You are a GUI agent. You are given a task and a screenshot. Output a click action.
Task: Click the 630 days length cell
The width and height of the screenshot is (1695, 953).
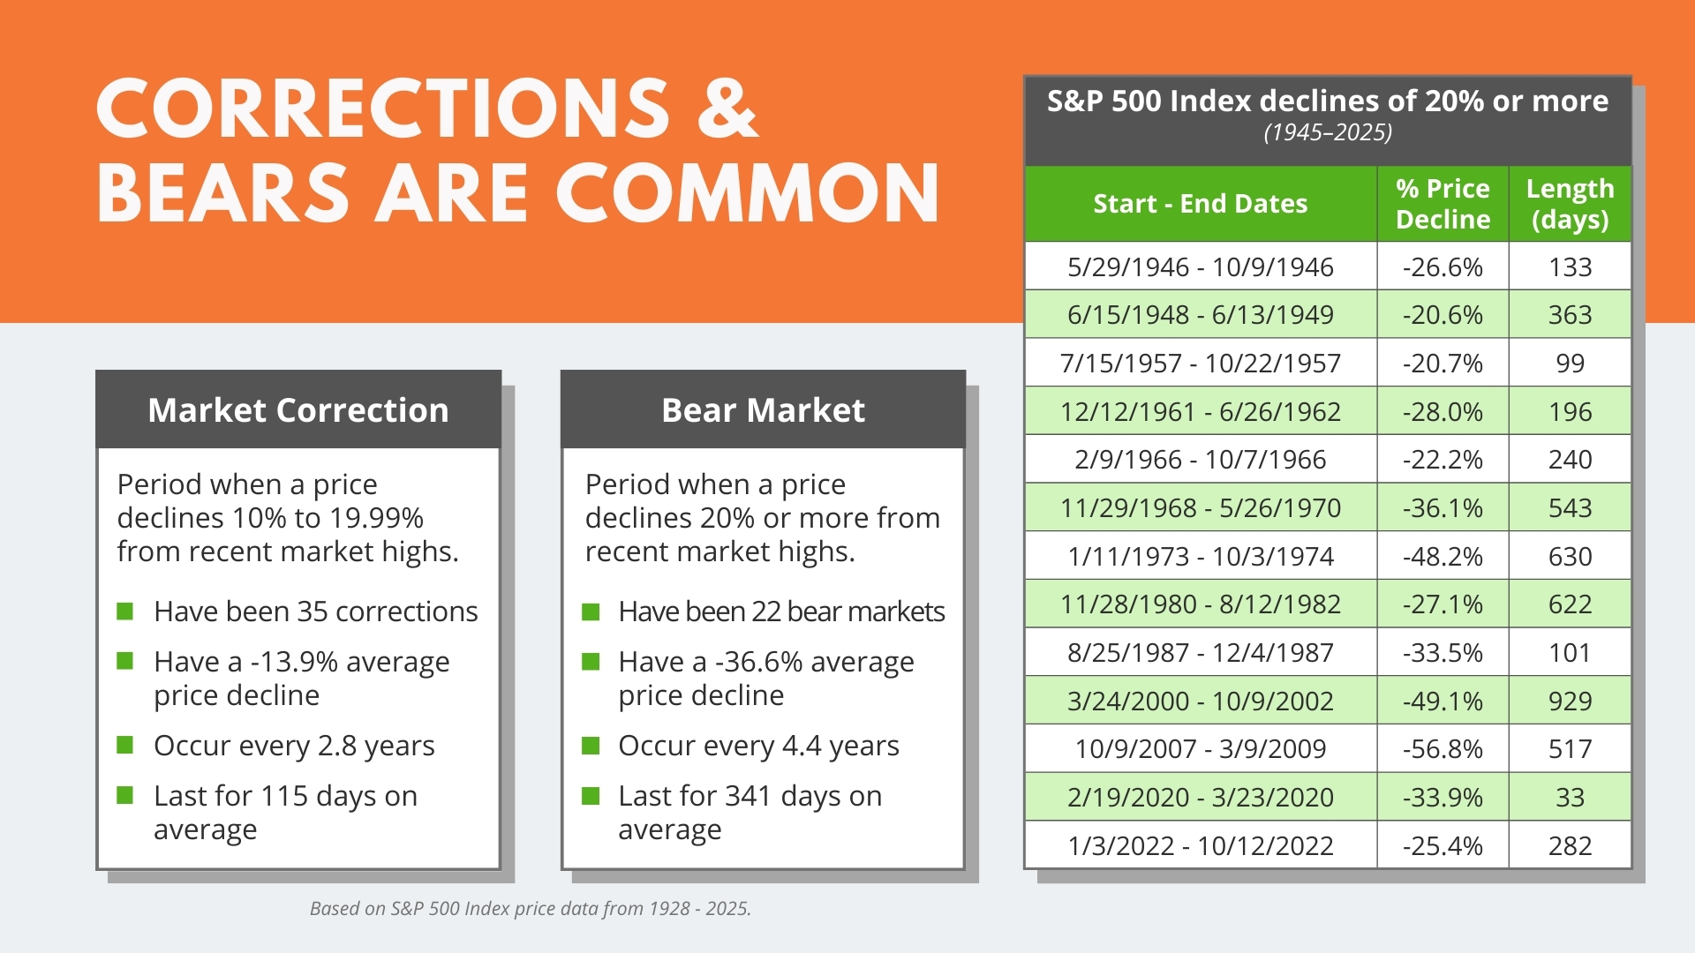pyautogui.click(x=1570, y=556)
